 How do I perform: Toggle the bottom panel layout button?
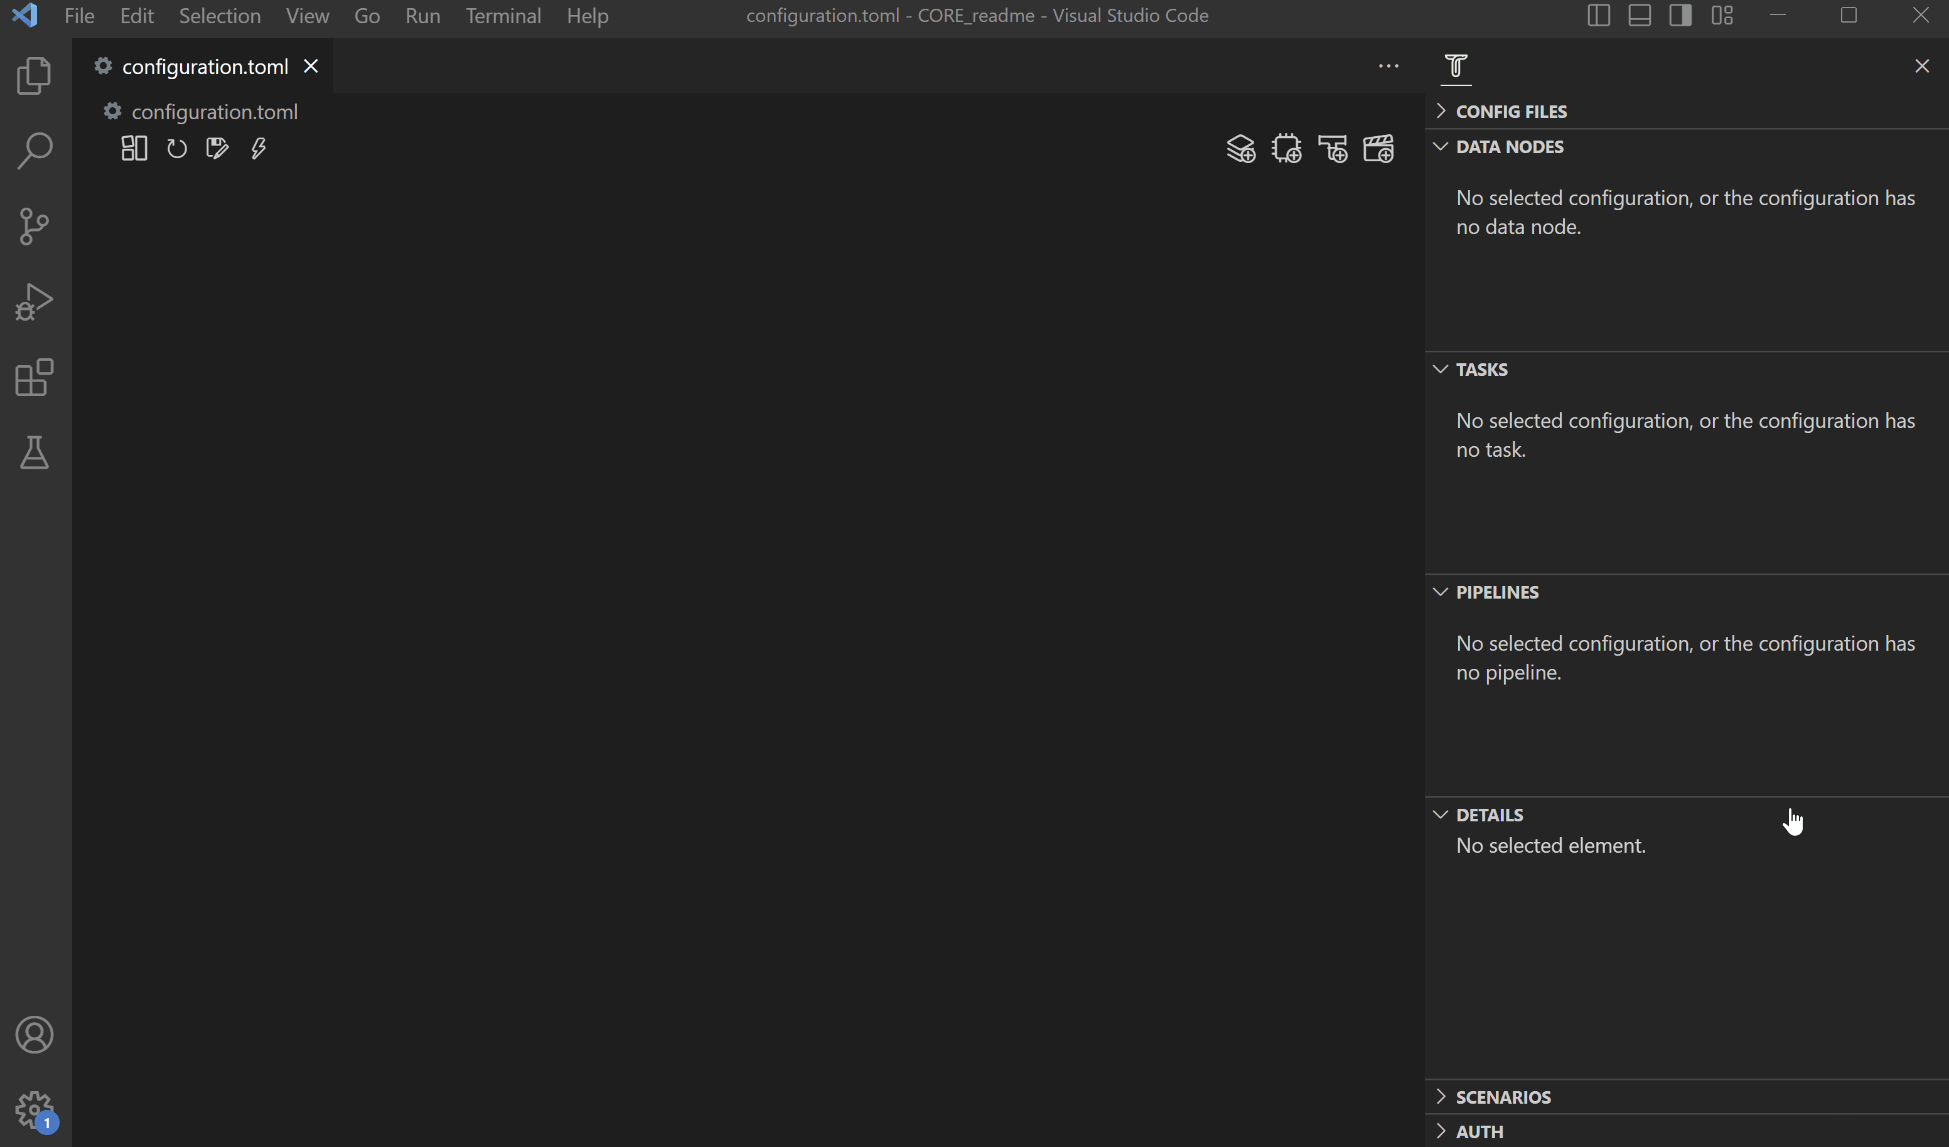click(x=1640, y=16)
